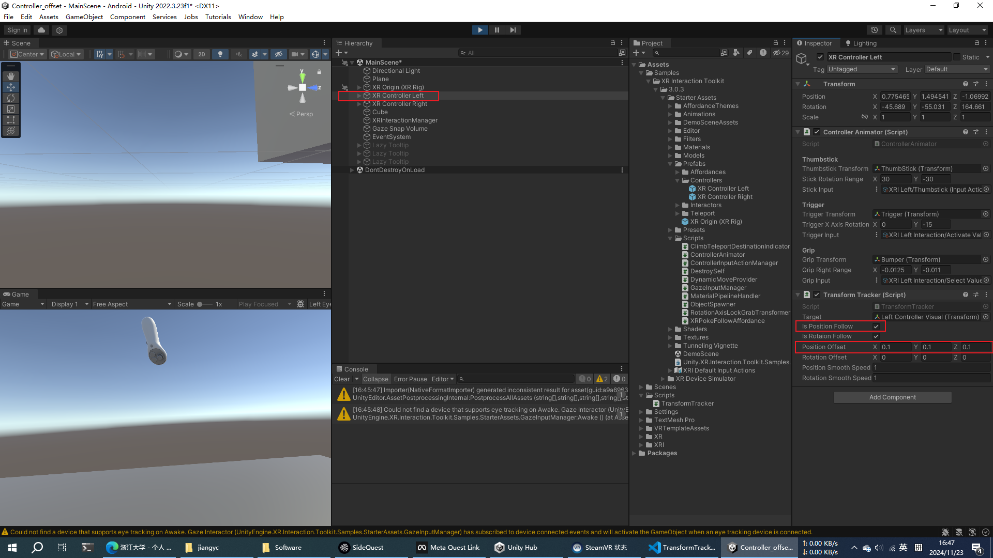Click the cloud services icon
This screenshot has width=993, height=558.
[41, 30]
